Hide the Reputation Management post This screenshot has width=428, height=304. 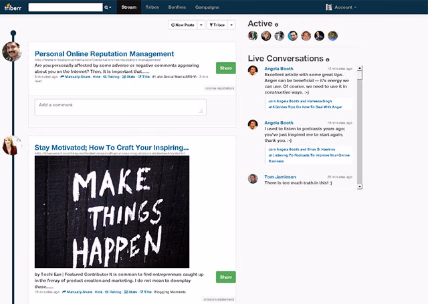pyautogui.click(x=96, y=77)
